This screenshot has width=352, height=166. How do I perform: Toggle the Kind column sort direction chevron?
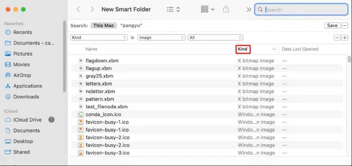click(x=274, y=49)
